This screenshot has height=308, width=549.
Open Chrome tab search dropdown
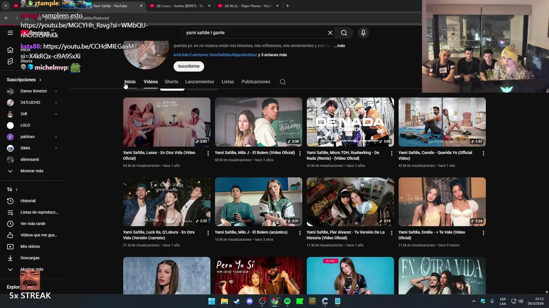pyautogui.click(x=6, y=6)
